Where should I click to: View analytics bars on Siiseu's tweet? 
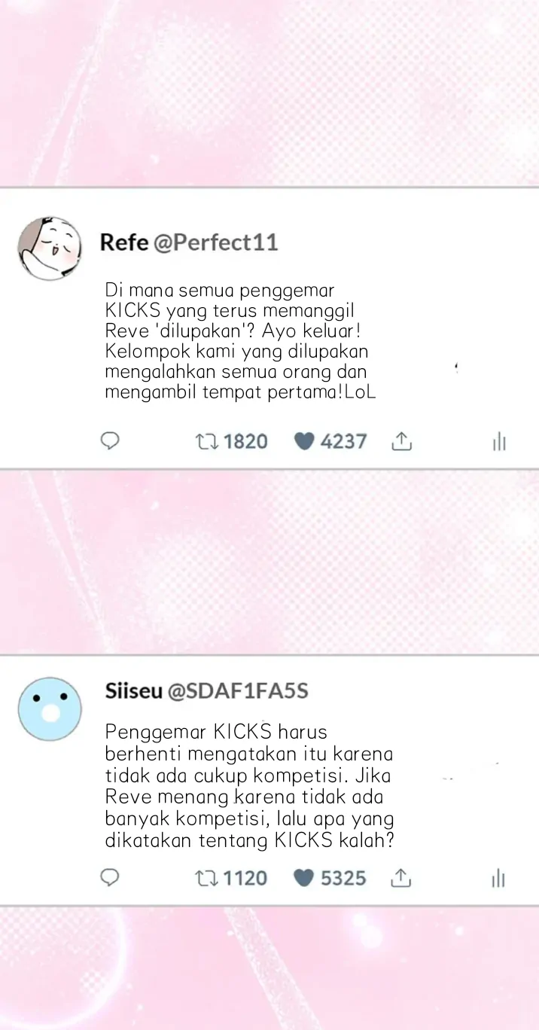498,879
